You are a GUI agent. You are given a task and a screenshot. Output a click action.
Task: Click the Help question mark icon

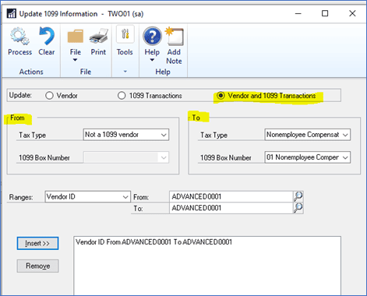coord(152,36)
